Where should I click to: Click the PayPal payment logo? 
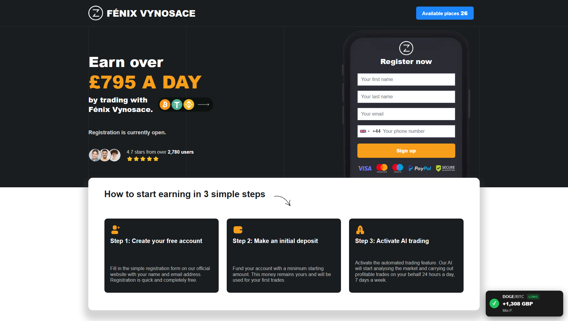[x=419, y=169]
